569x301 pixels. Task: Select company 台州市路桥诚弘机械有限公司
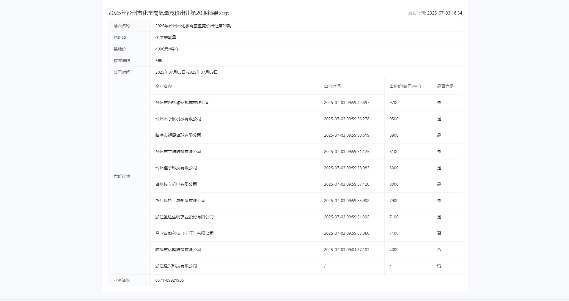tap(182, 103)
